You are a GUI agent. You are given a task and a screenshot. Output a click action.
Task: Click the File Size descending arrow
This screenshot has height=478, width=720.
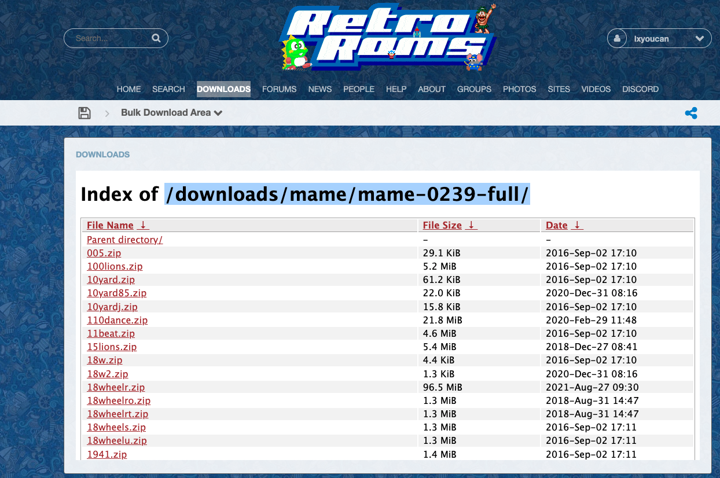471,225
